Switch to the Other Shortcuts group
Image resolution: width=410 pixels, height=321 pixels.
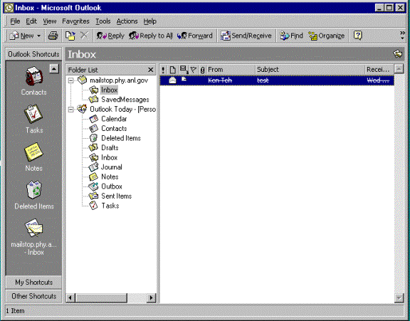(33, 296)
